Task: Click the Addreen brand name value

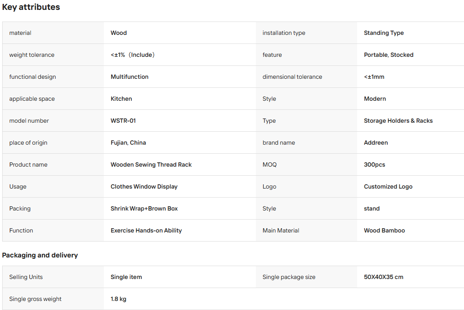Action: [376, 143]
